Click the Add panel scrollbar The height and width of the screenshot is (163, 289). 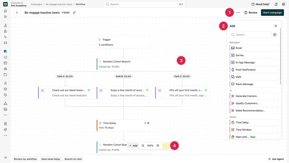pyautogui.click(x=280, y=56)
